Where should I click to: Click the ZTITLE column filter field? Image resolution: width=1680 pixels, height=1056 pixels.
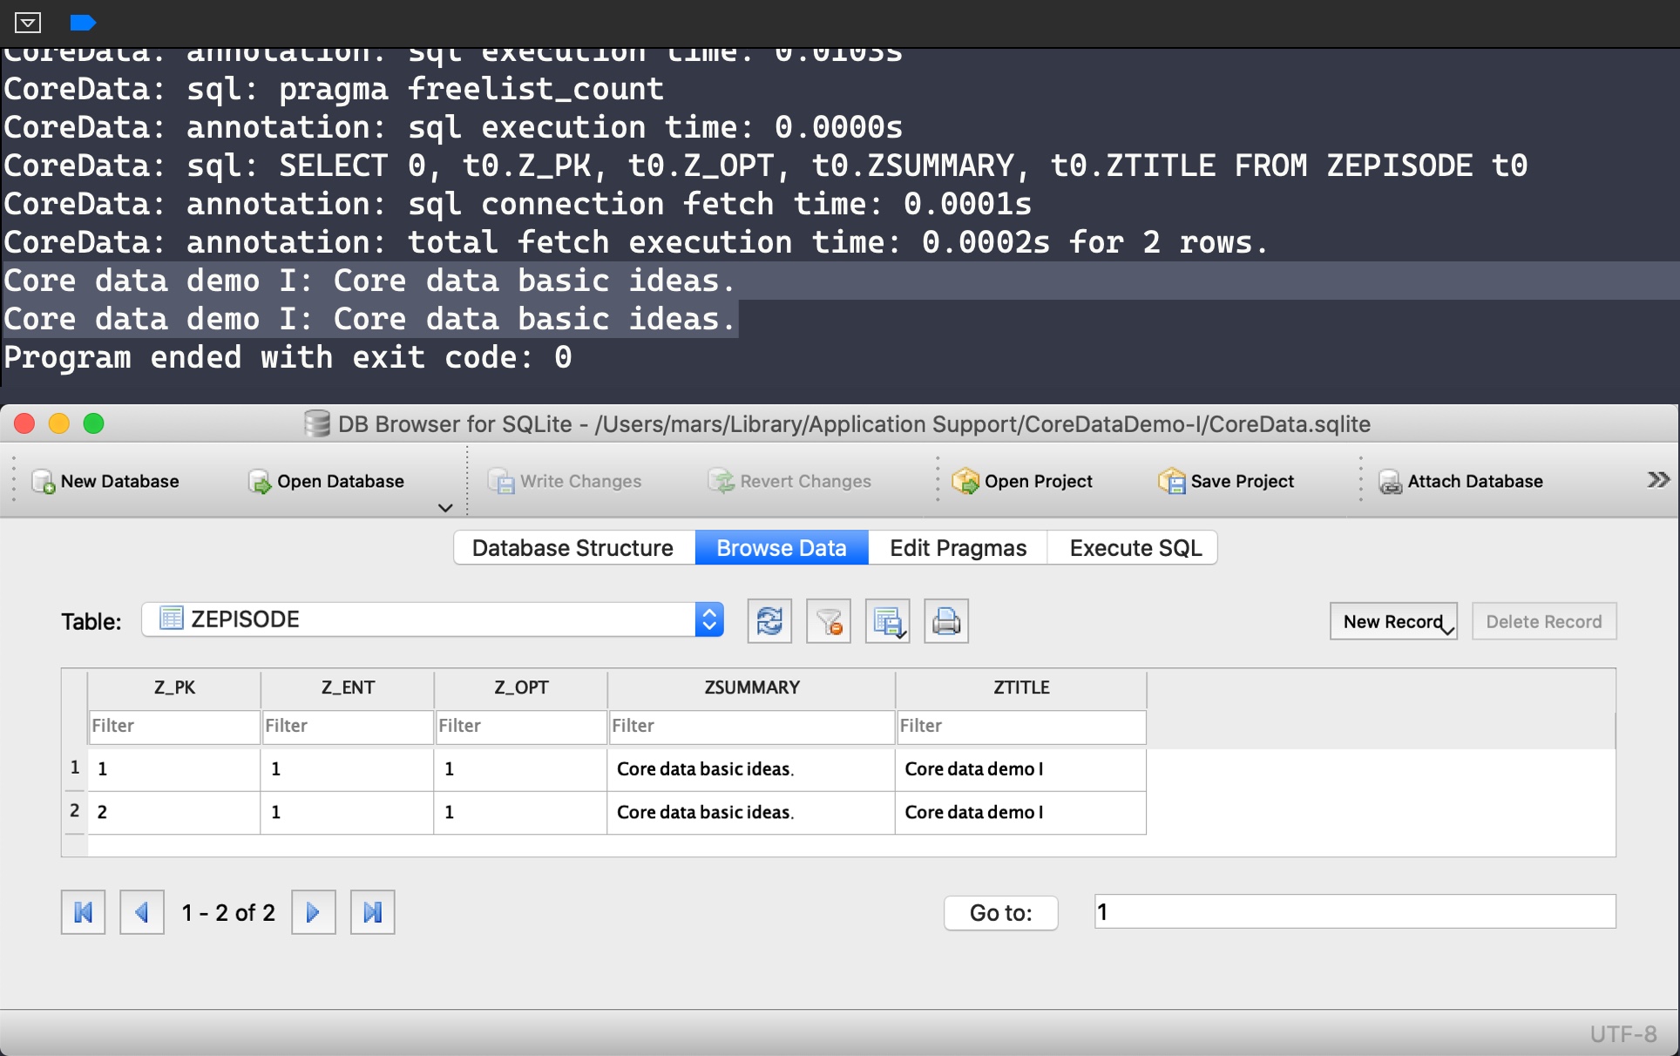1021,727
